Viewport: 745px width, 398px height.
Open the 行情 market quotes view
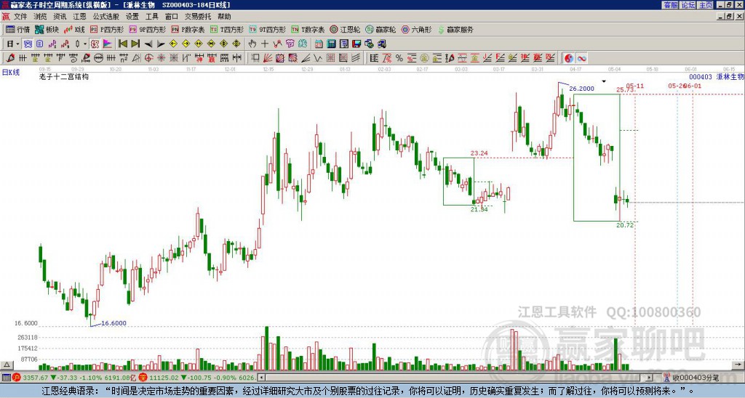17,29
